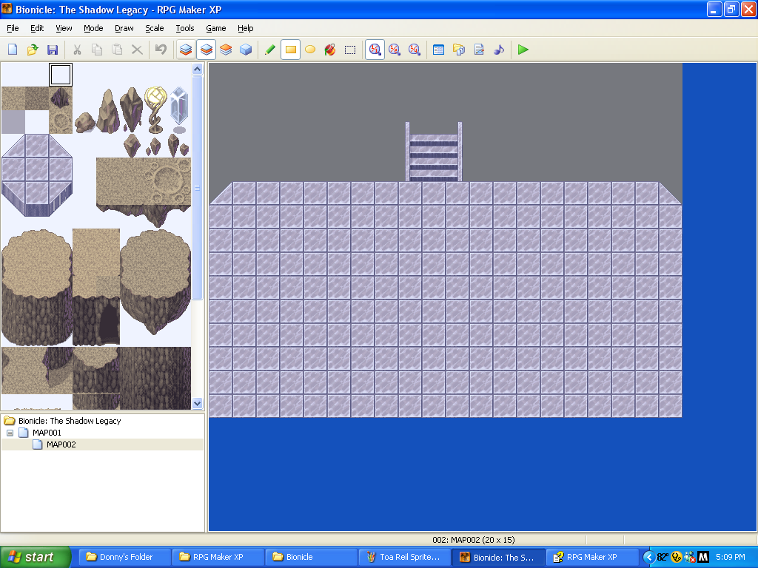Click the Copy toolbar icon
Screen dimensions: 758x568
pos(97,50)
